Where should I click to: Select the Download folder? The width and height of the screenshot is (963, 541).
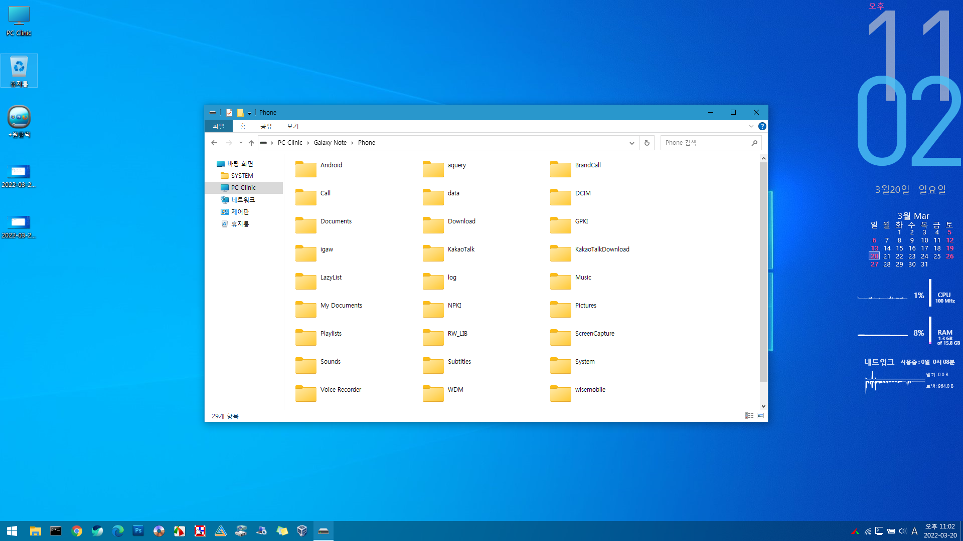coord(449,225)
